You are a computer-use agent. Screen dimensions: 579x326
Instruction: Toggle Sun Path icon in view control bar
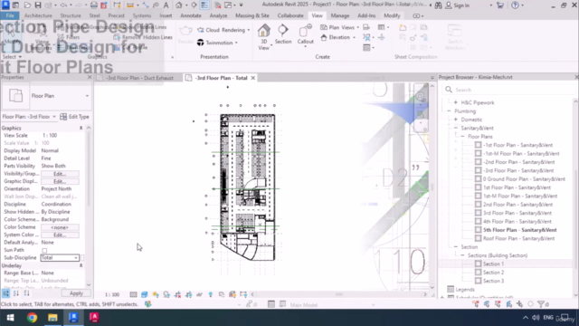tap(156, 294)
